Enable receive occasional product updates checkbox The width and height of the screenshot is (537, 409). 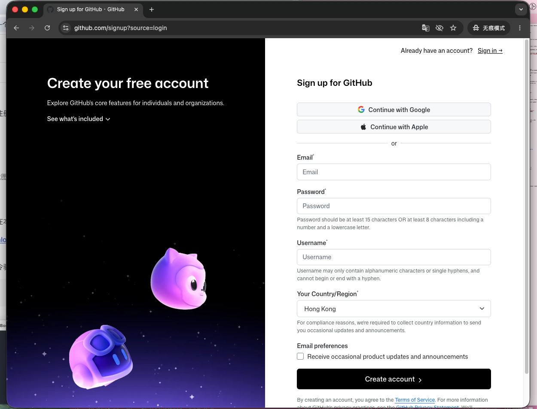pyautogui.click(x=300, y=356)
